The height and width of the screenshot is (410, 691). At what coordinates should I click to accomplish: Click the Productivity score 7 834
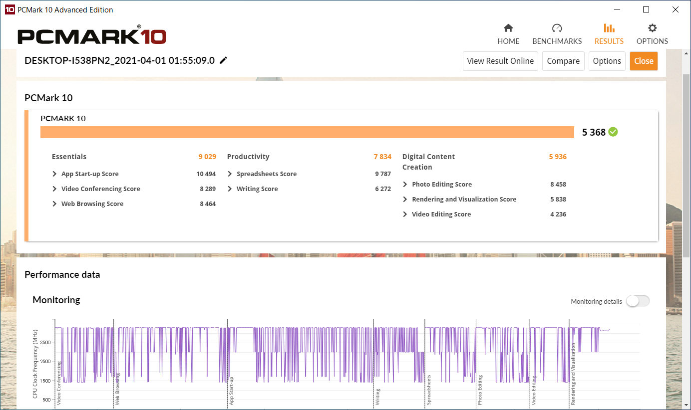(382, 157)
